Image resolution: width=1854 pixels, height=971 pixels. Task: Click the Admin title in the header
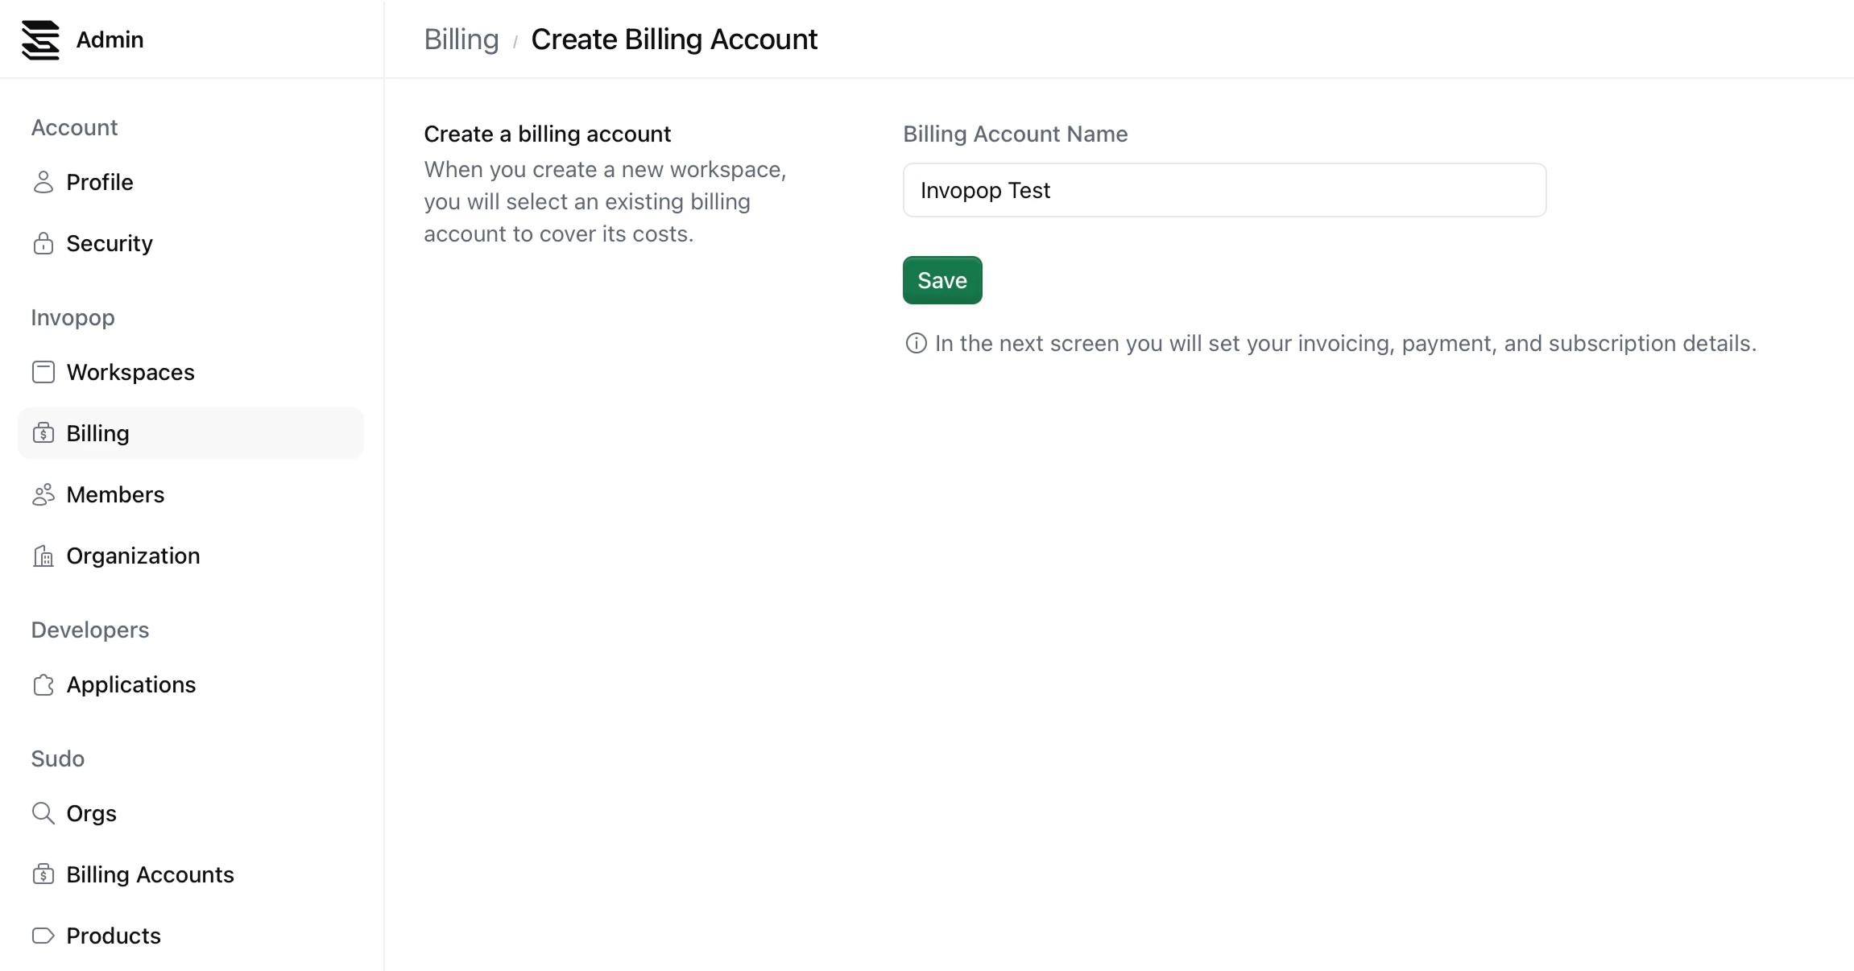pyautogui.click(x=110, y=39)
